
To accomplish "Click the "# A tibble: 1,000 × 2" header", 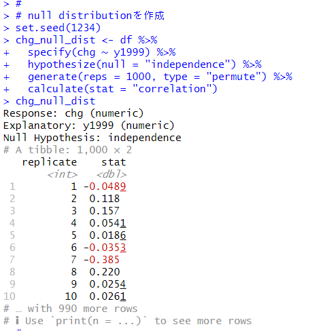I will point(67,150).
